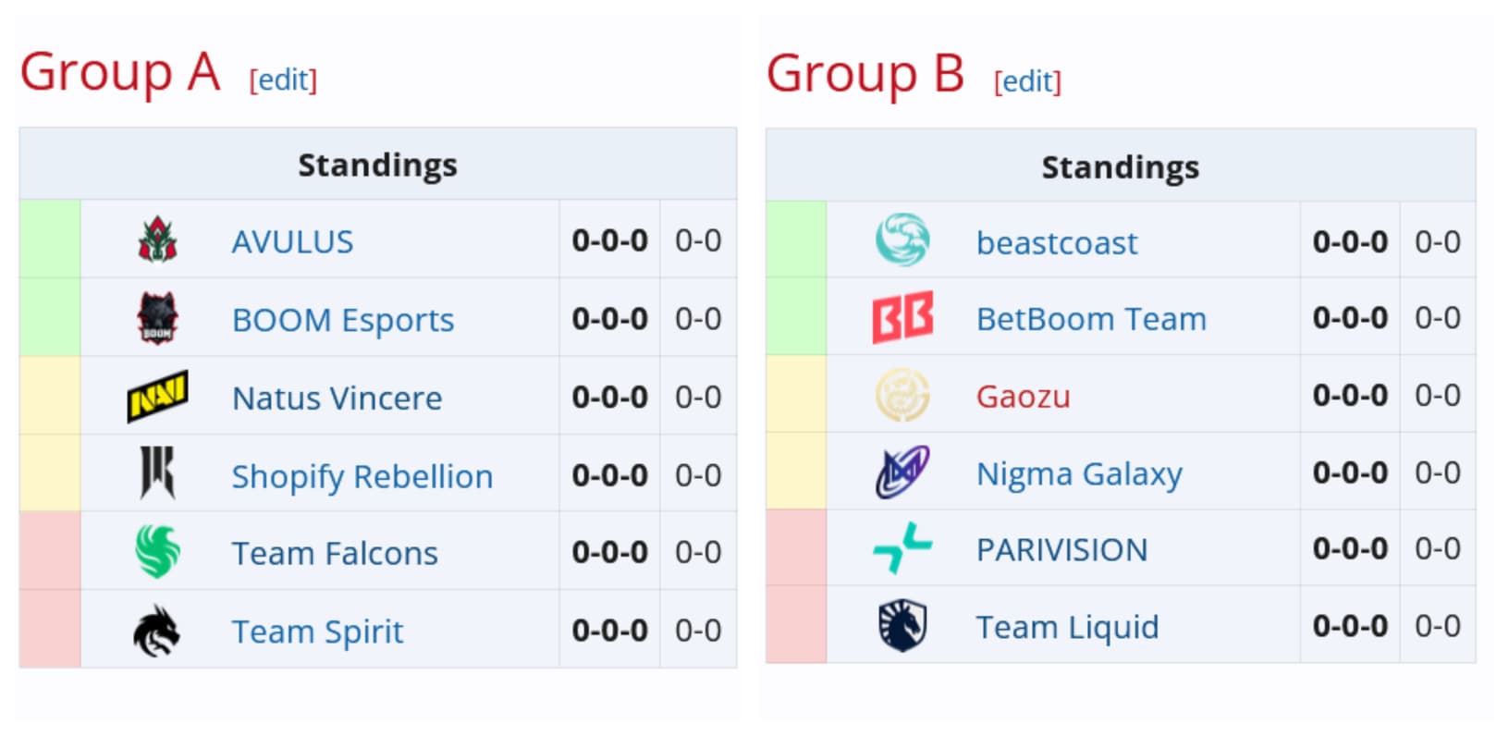The width and height of the screenshot is (1509, 736).
Task: Click the Team Falcons logo
Action: [157, 552]
